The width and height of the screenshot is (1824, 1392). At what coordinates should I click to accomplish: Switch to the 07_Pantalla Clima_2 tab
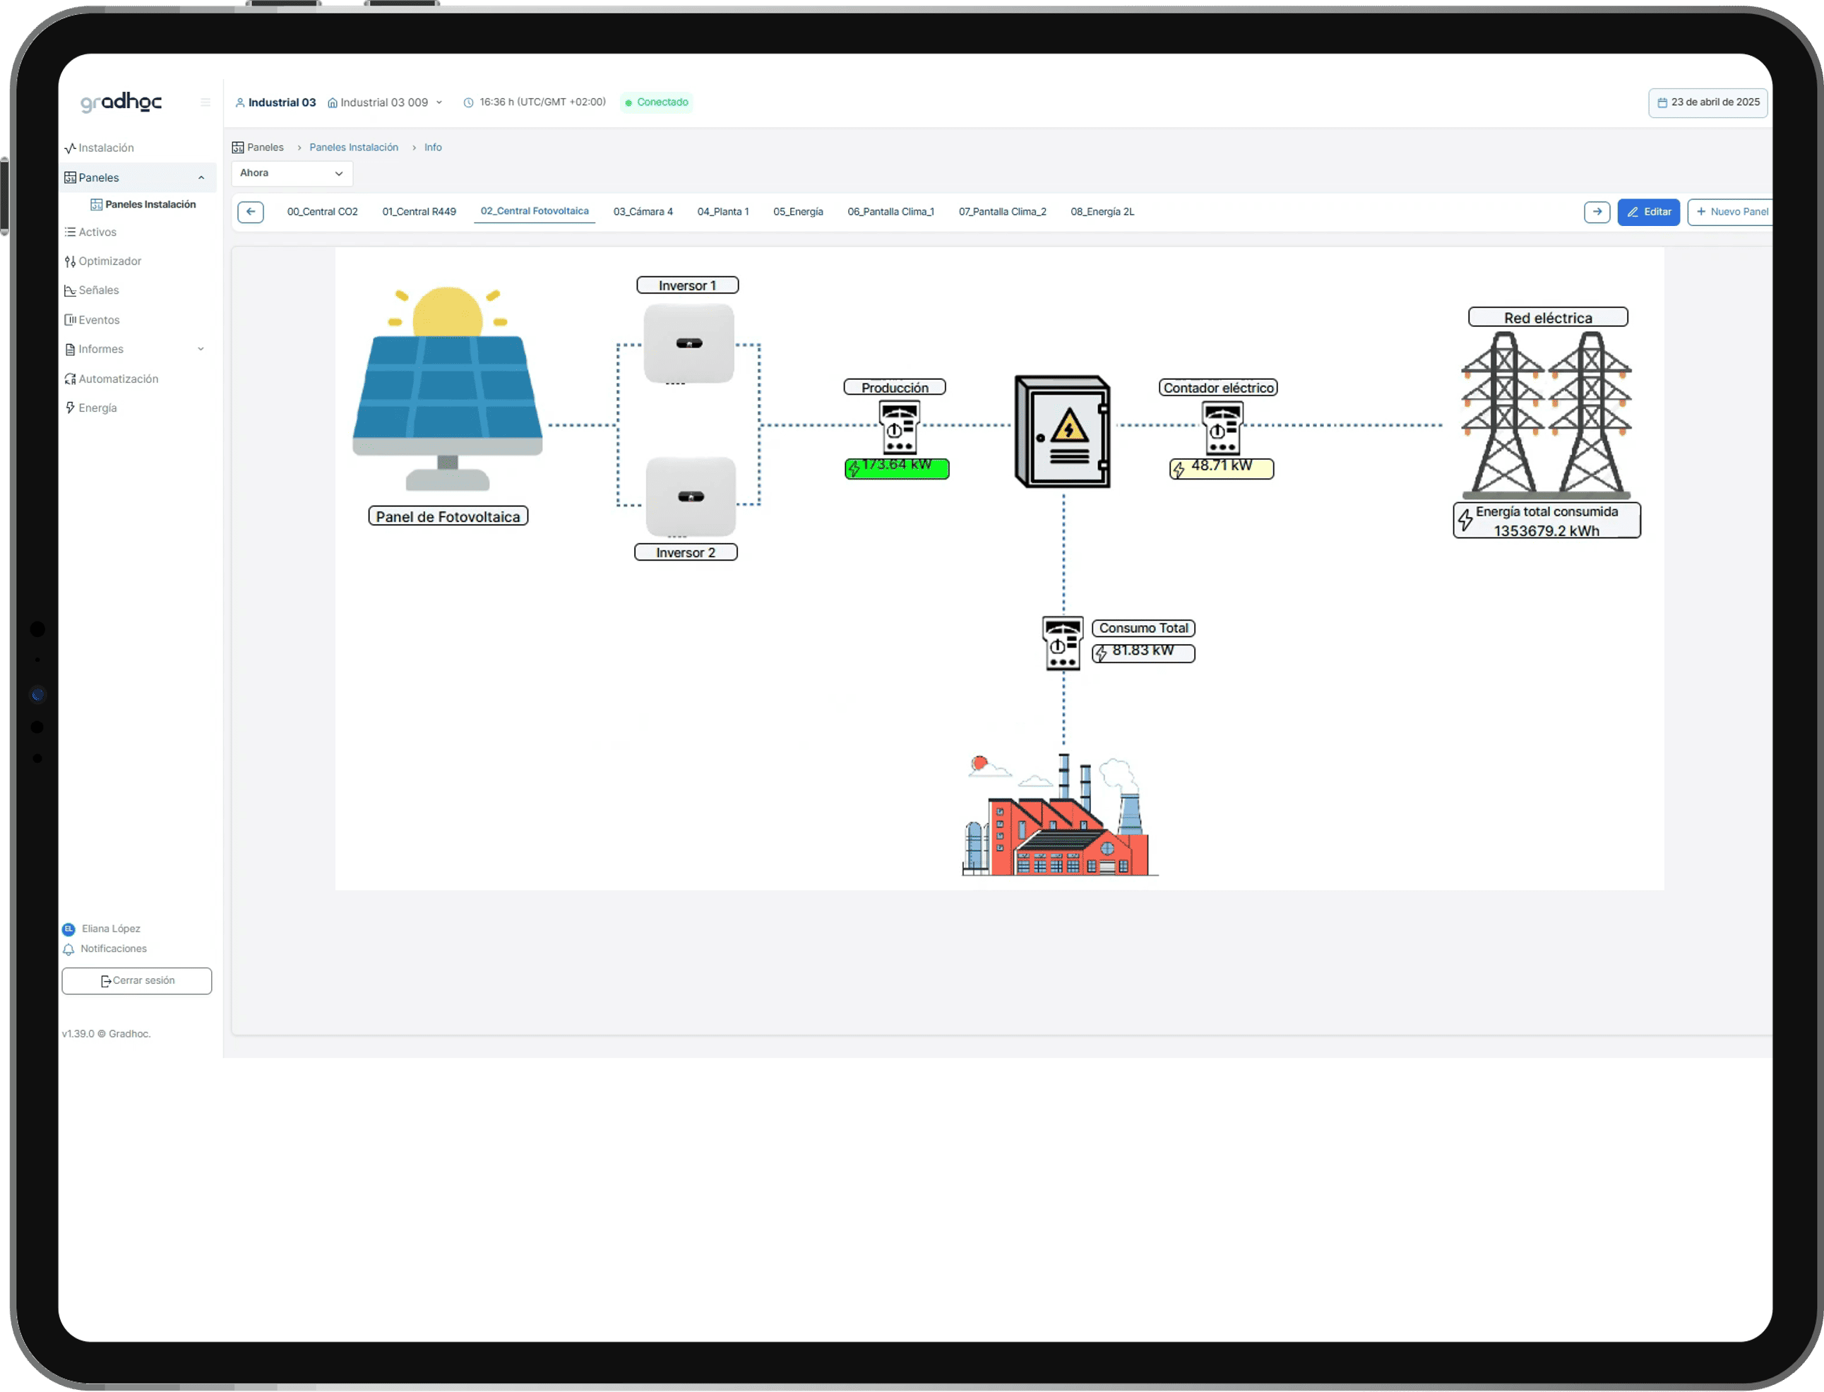[x=1002, y=212]
